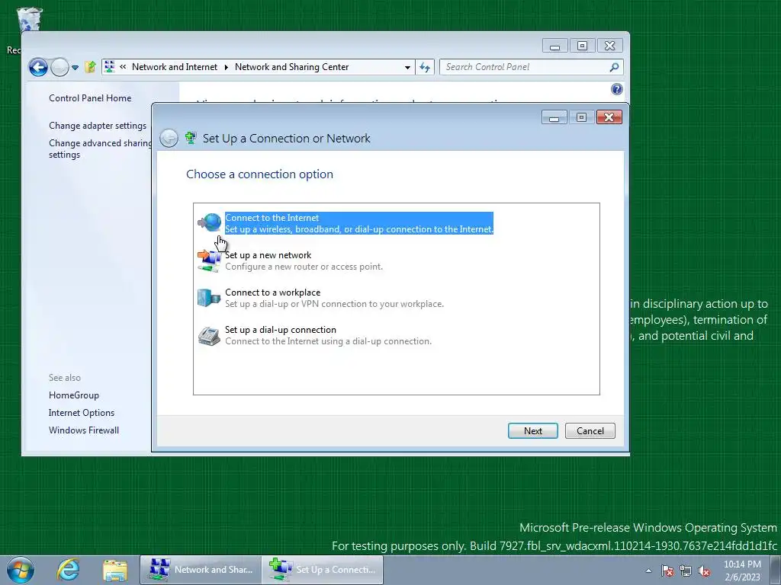
Task: Open the recent pages dropdown arrow
Action: tap(75, 67)
